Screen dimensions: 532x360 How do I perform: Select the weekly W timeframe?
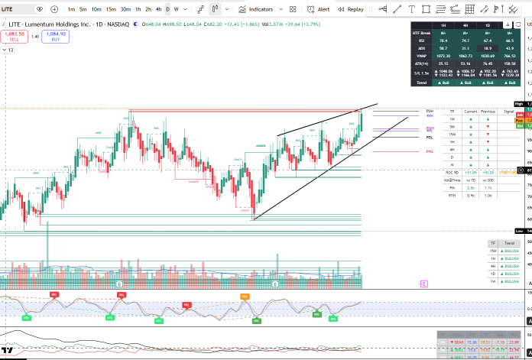pos(176,9)
